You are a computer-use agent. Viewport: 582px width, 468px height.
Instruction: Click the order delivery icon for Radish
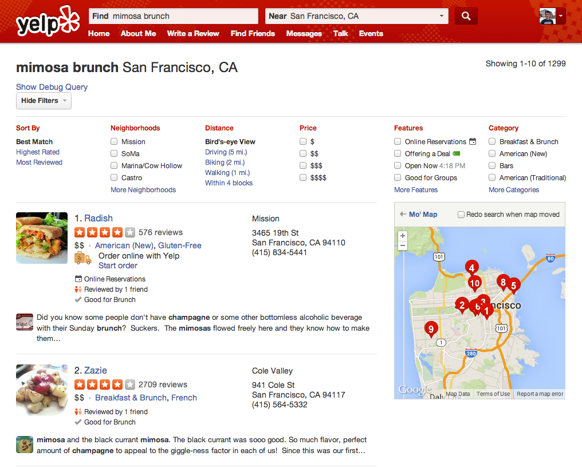pos(82,258)
